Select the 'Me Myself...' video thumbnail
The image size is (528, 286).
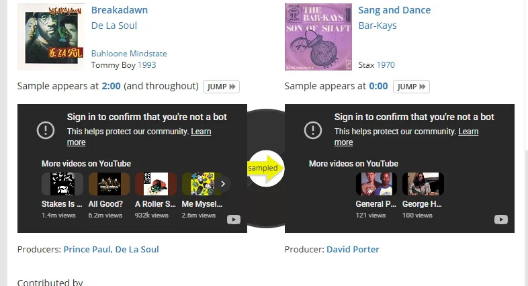coord(202,184)
